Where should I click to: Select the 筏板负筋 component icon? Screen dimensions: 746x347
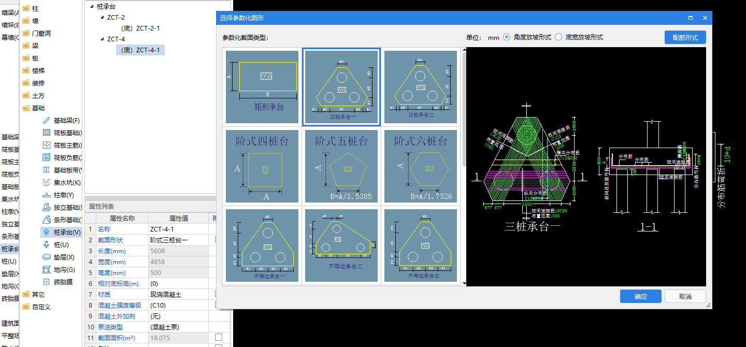coord(47,158)
